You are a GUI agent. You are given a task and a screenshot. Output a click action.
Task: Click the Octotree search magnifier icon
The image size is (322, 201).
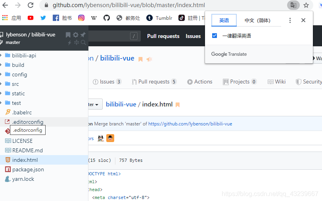83,42
